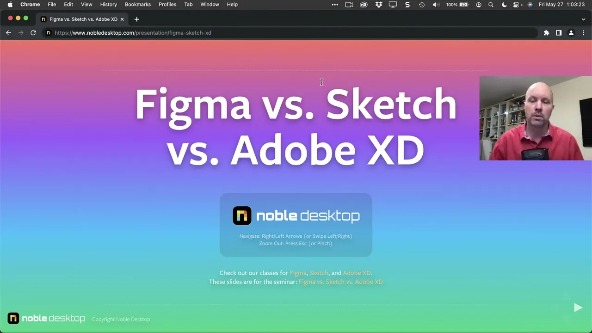The height and width of the screenshot is (333, 592).
Task: Open Control Center
Action: tap(517, 5)
